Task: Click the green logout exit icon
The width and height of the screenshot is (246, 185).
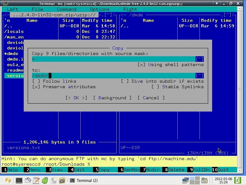Action: click(x=237, y=180)
